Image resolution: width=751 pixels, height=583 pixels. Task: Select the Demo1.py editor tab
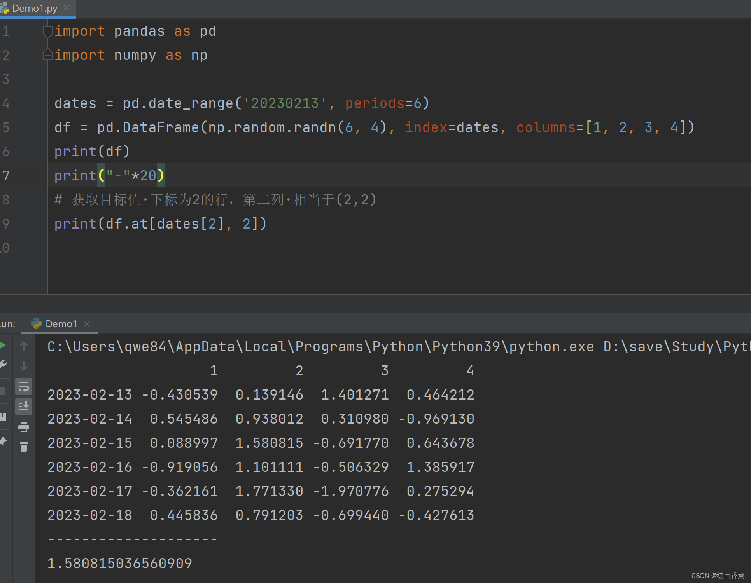(34, 8)
